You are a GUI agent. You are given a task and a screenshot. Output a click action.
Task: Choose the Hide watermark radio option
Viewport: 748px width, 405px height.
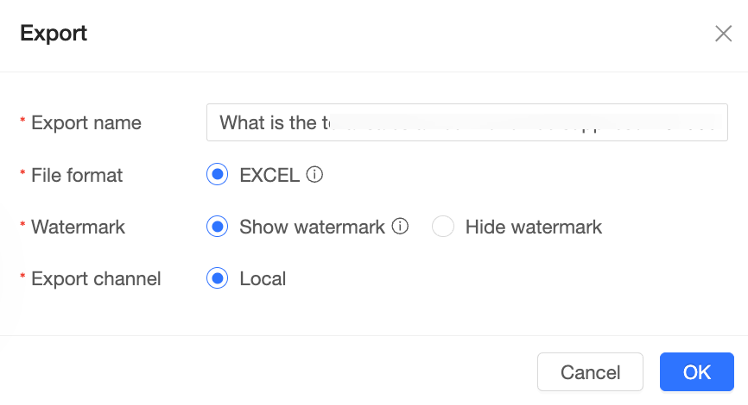tap(443, 227)
